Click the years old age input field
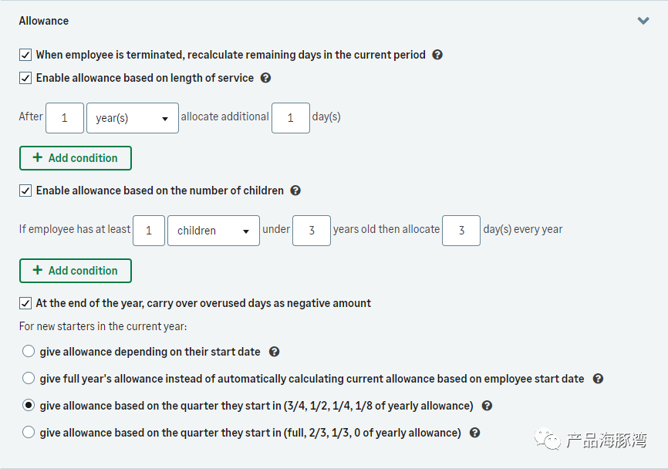668x469 pixels. tap(312, 231)
